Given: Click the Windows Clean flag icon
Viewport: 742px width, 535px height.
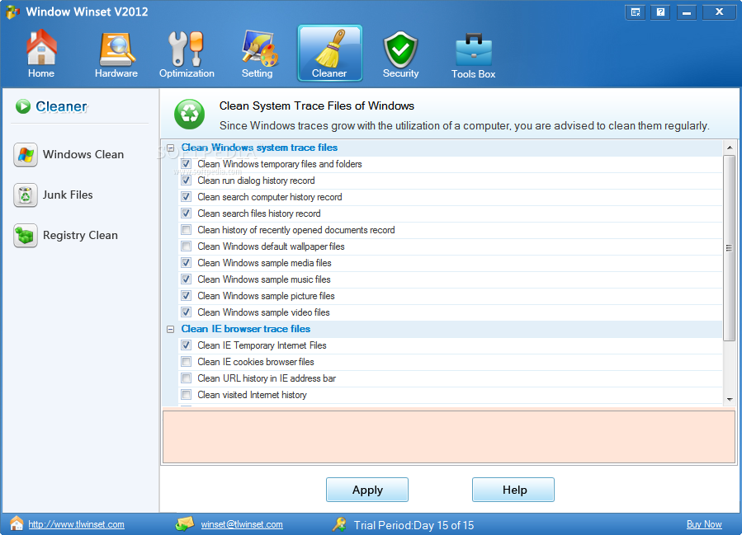Looking at the screenshot, I should point(26,154).
